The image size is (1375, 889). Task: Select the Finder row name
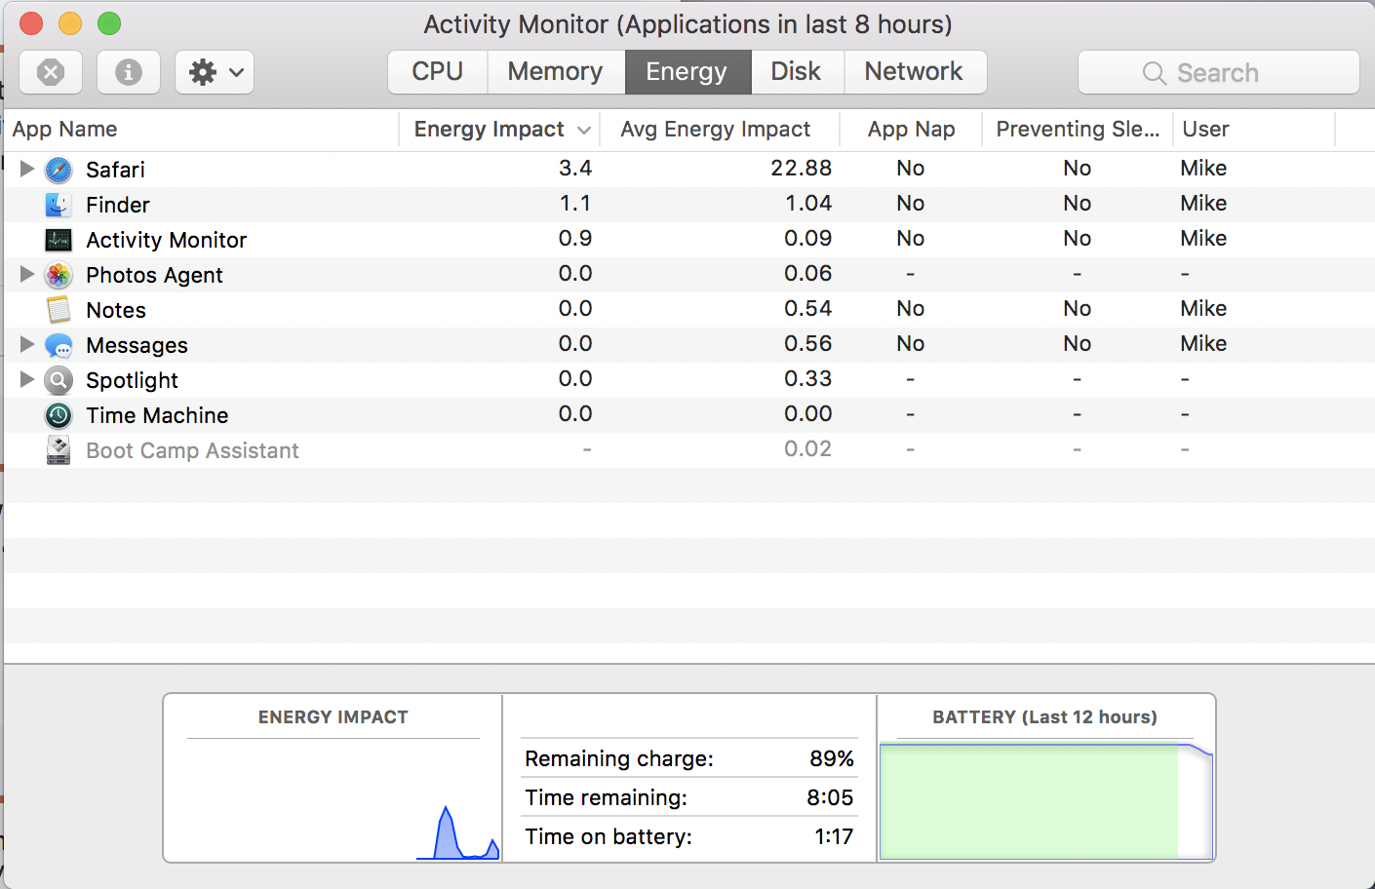pos(118,205)
